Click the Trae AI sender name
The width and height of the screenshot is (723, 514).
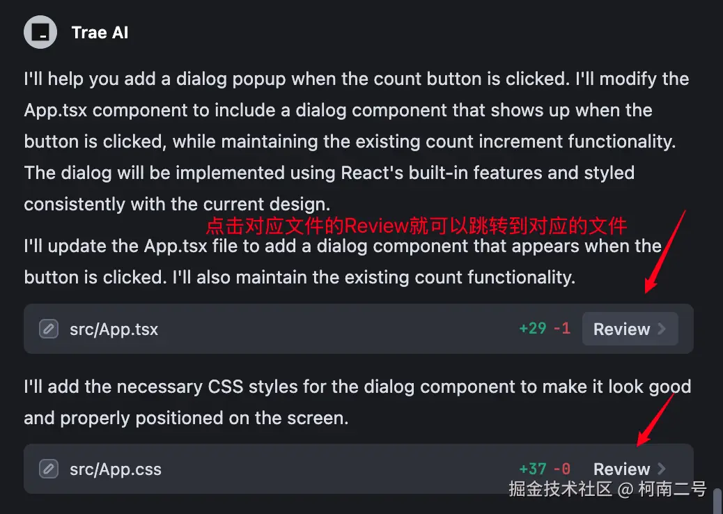pyautogui.click(x=100, y=33)
